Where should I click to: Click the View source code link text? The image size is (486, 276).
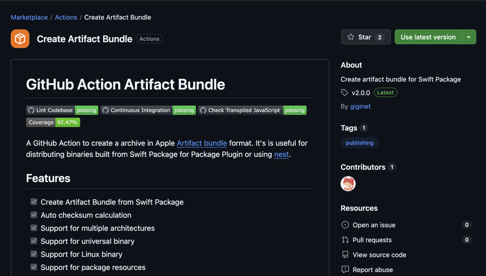click(x=379, y=255)
